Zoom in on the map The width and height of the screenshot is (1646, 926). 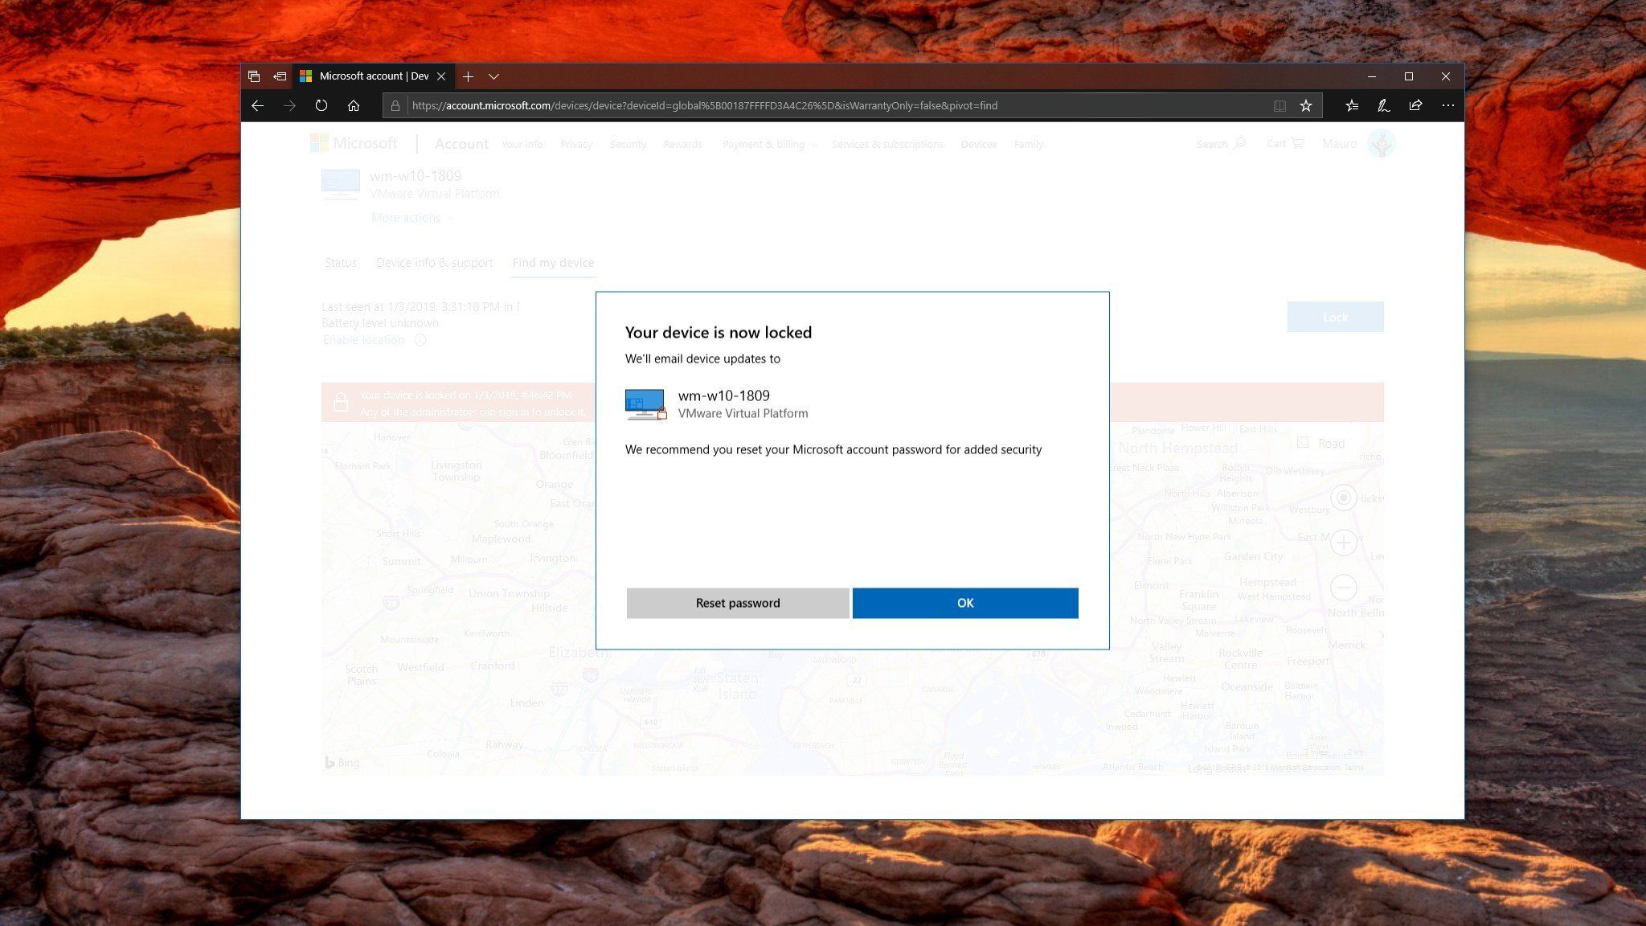[1344, 543]
